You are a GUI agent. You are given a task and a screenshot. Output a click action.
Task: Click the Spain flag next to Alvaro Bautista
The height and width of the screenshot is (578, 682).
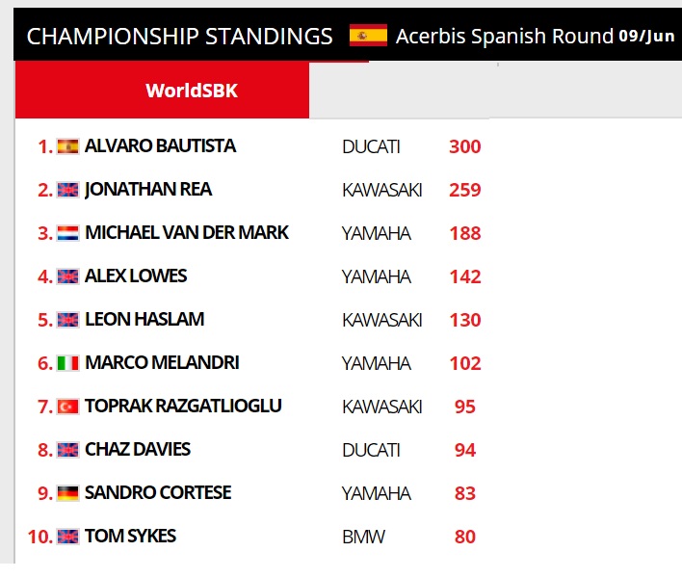tap(67, 146)
